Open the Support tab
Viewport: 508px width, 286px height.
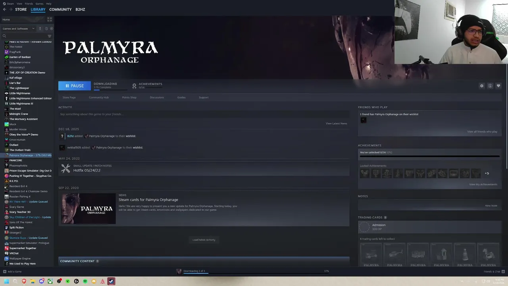point(204,97)
